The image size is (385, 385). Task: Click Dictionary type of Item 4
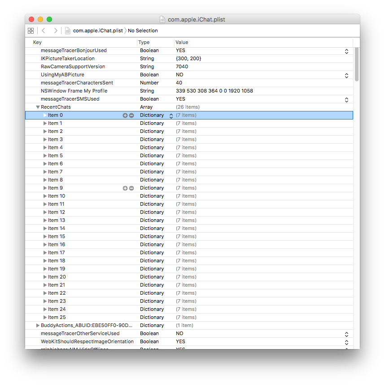152,147
